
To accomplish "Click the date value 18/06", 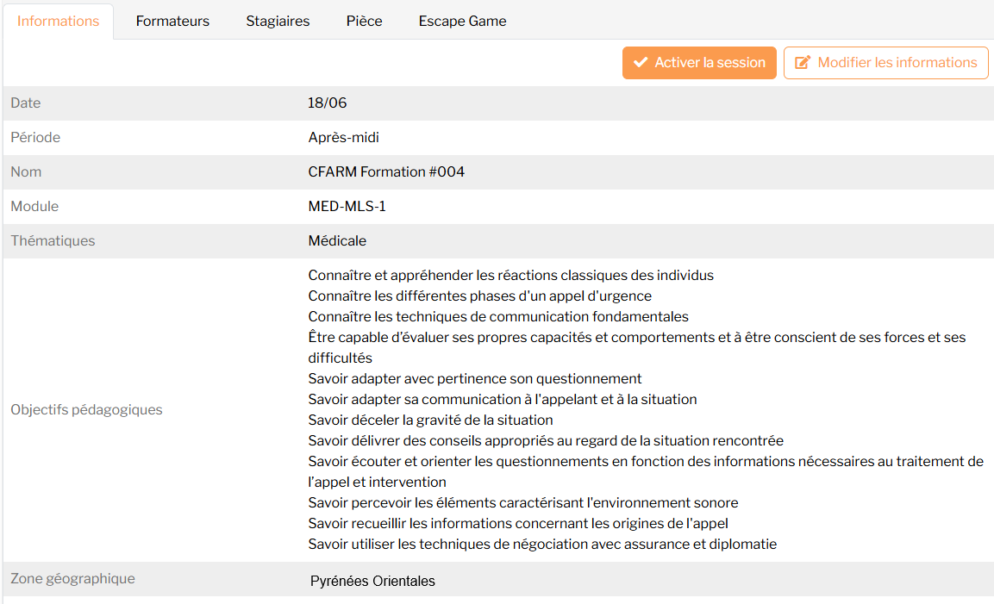I will click(x=329, y=103).
